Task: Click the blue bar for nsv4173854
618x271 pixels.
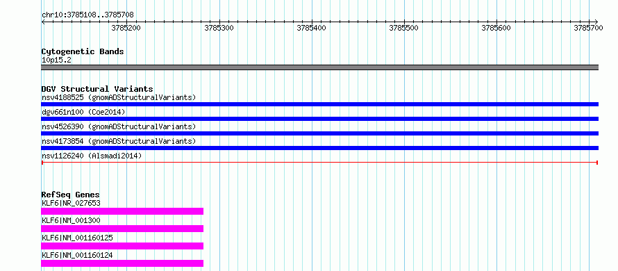Action: [319, 148]
